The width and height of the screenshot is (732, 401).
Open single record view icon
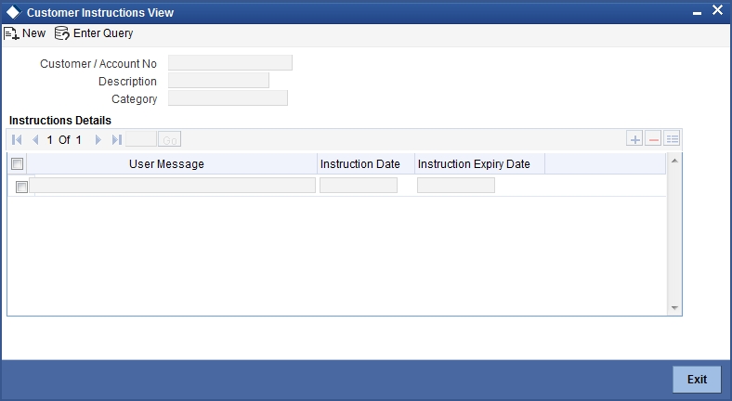click(x=672, y=139)
